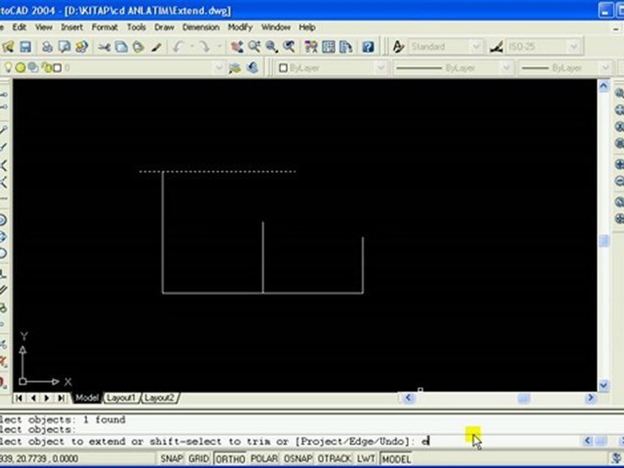The image size is (624, 468).
Task: Switch to the Layout2 tab
Action: pyautogui.click(x=159, y=397)
